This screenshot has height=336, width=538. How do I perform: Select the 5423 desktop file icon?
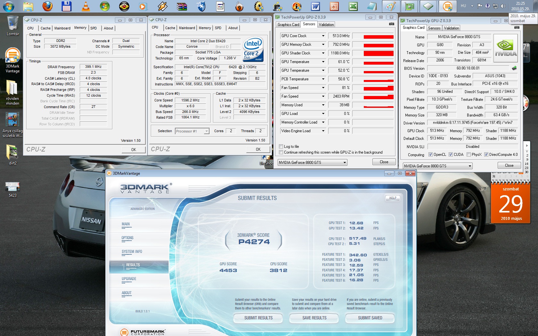point(12,189)
